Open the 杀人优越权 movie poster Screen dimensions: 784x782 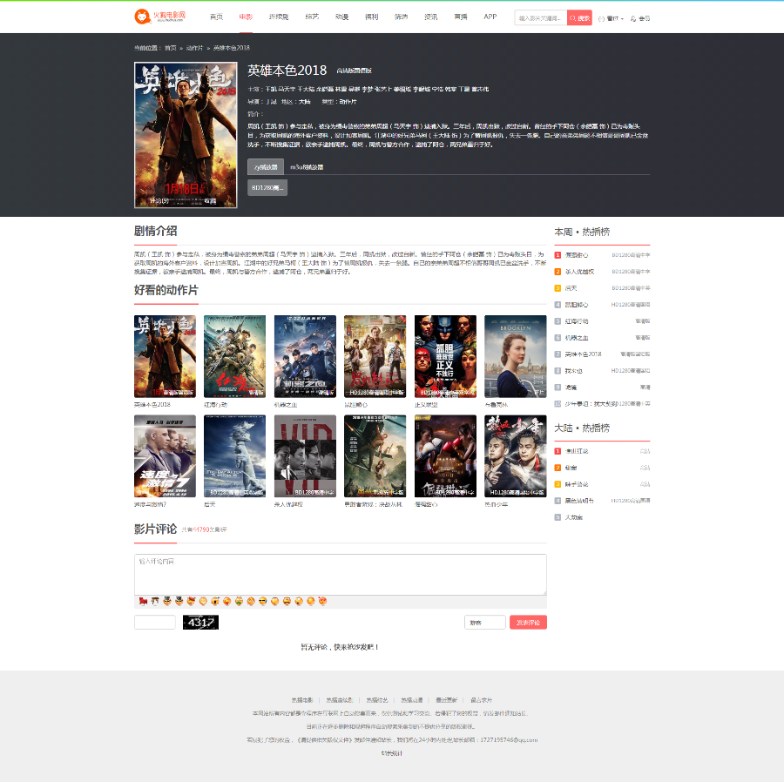click(x=305, y=456)
